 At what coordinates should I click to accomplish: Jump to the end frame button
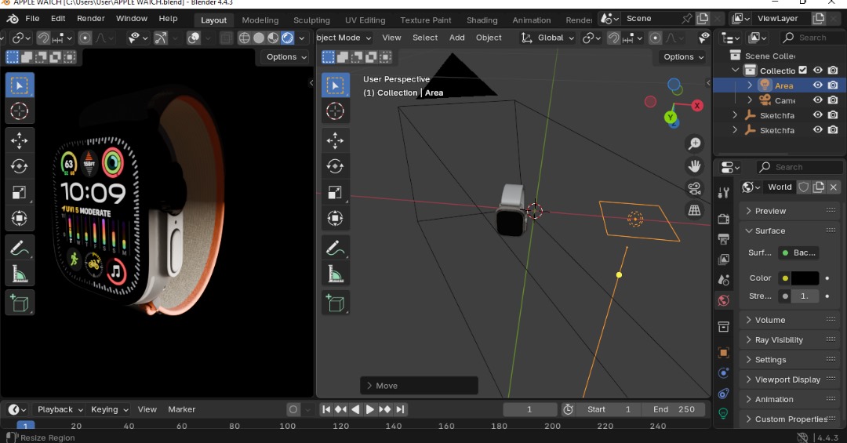[x=400, y=409]
